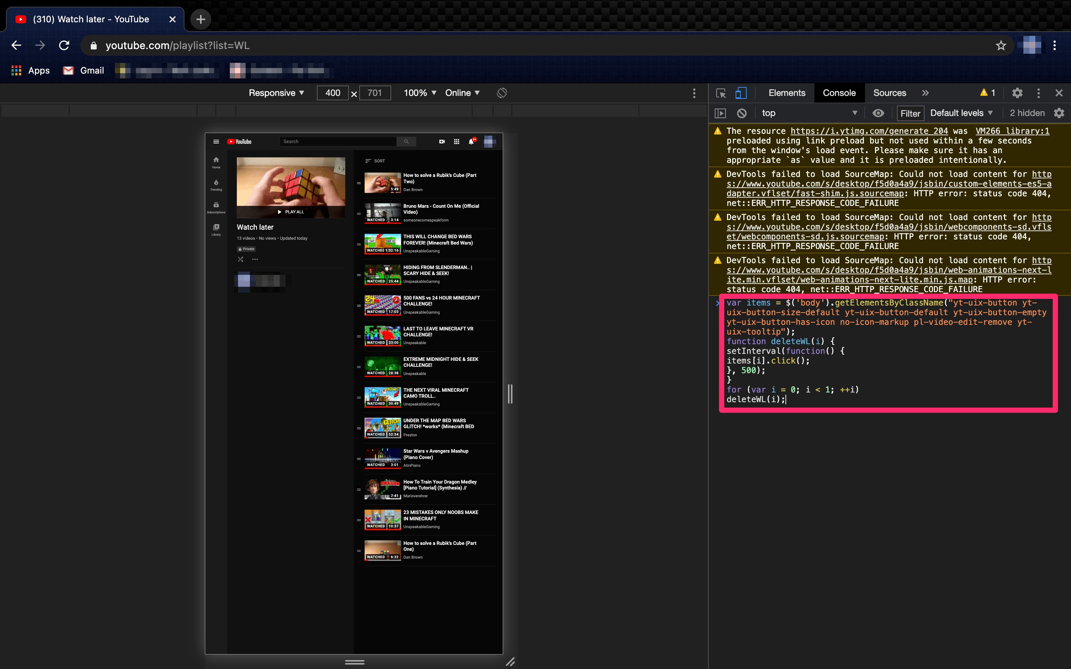Open Rubik's Cube Part Two thumbnail

(382, 183)
